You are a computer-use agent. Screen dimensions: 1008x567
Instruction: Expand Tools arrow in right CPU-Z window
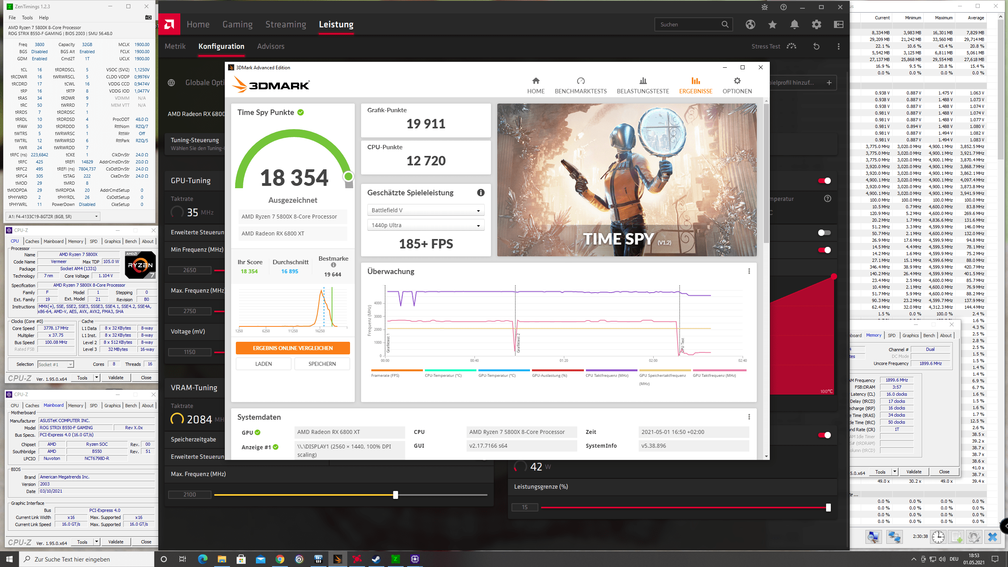point(895,472)
